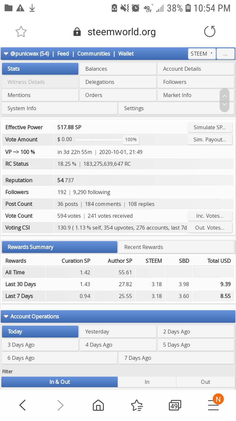This screenshot has height=421, width=236.
Task: Tap the battery status icon
Action: [188, 8]
